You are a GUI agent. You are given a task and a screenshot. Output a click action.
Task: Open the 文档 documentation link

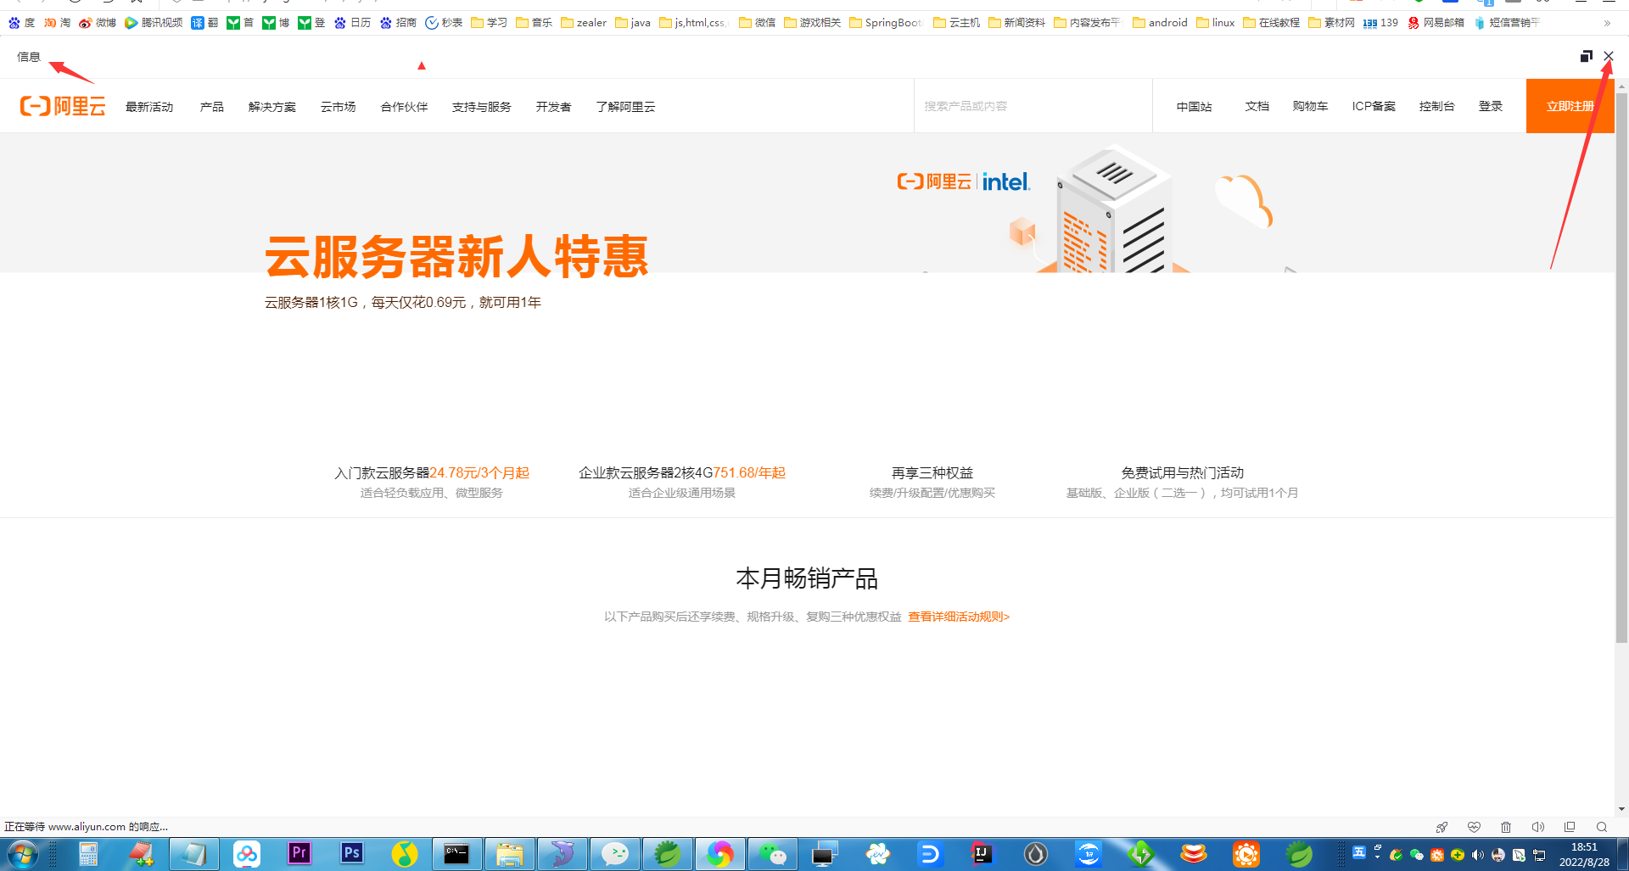pyautogui.click(x=1257, y=106)
